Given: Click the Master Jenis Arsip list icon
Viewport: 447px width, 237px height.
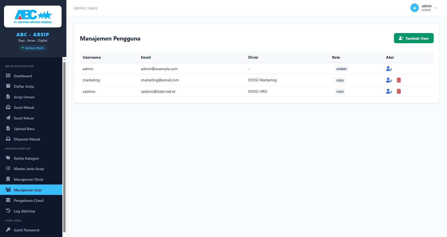Looking at the screenshot, I should pos(8,168).
